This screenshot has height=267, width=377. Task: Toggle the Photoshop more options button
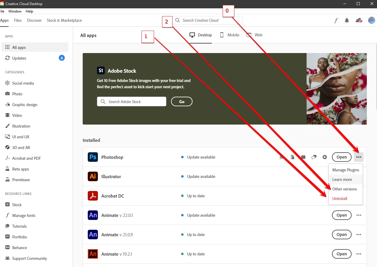coord(359,157)
